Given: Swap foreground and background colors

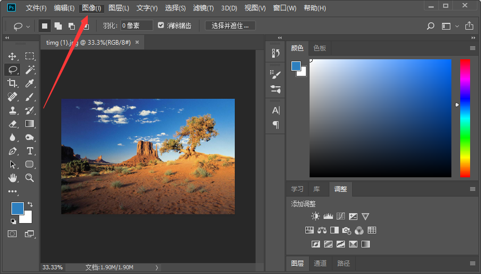Looking at the screenshot, I should [30, 204].
